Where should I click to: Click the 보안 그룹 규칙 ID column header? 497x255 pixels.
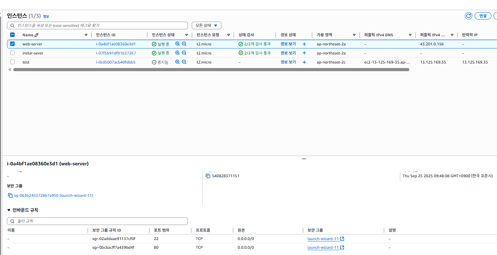point(107,230)
